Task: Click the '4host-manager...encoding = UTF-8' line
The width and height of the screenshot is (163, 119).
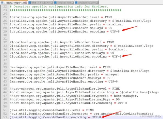Action: (x=68, y=103)
